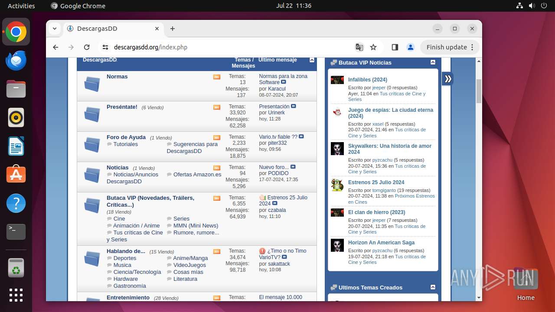
Task: Collapse the Butaca VIP Noticias panel
Action: pos(433,62)
